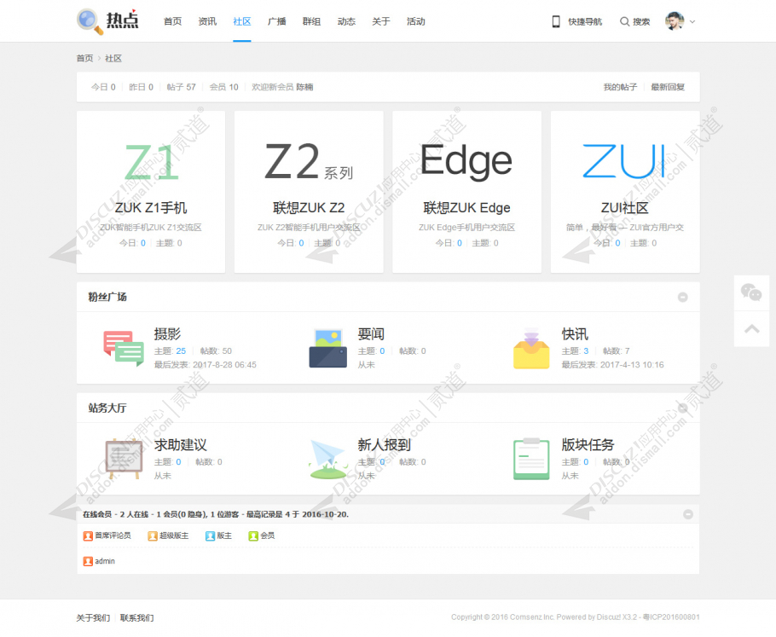Open the 摄影 board link
The height and width of the screenshot is (637, 776).
(x=167, y=334)
